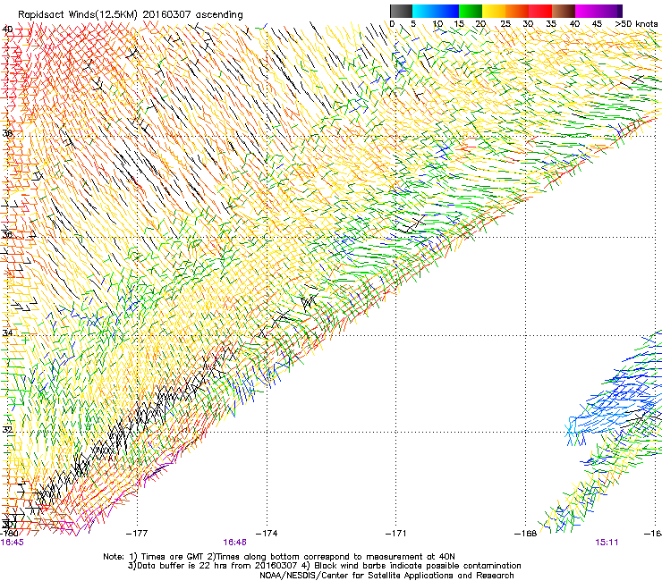Click the legend scale number '10'

(437, 24)
